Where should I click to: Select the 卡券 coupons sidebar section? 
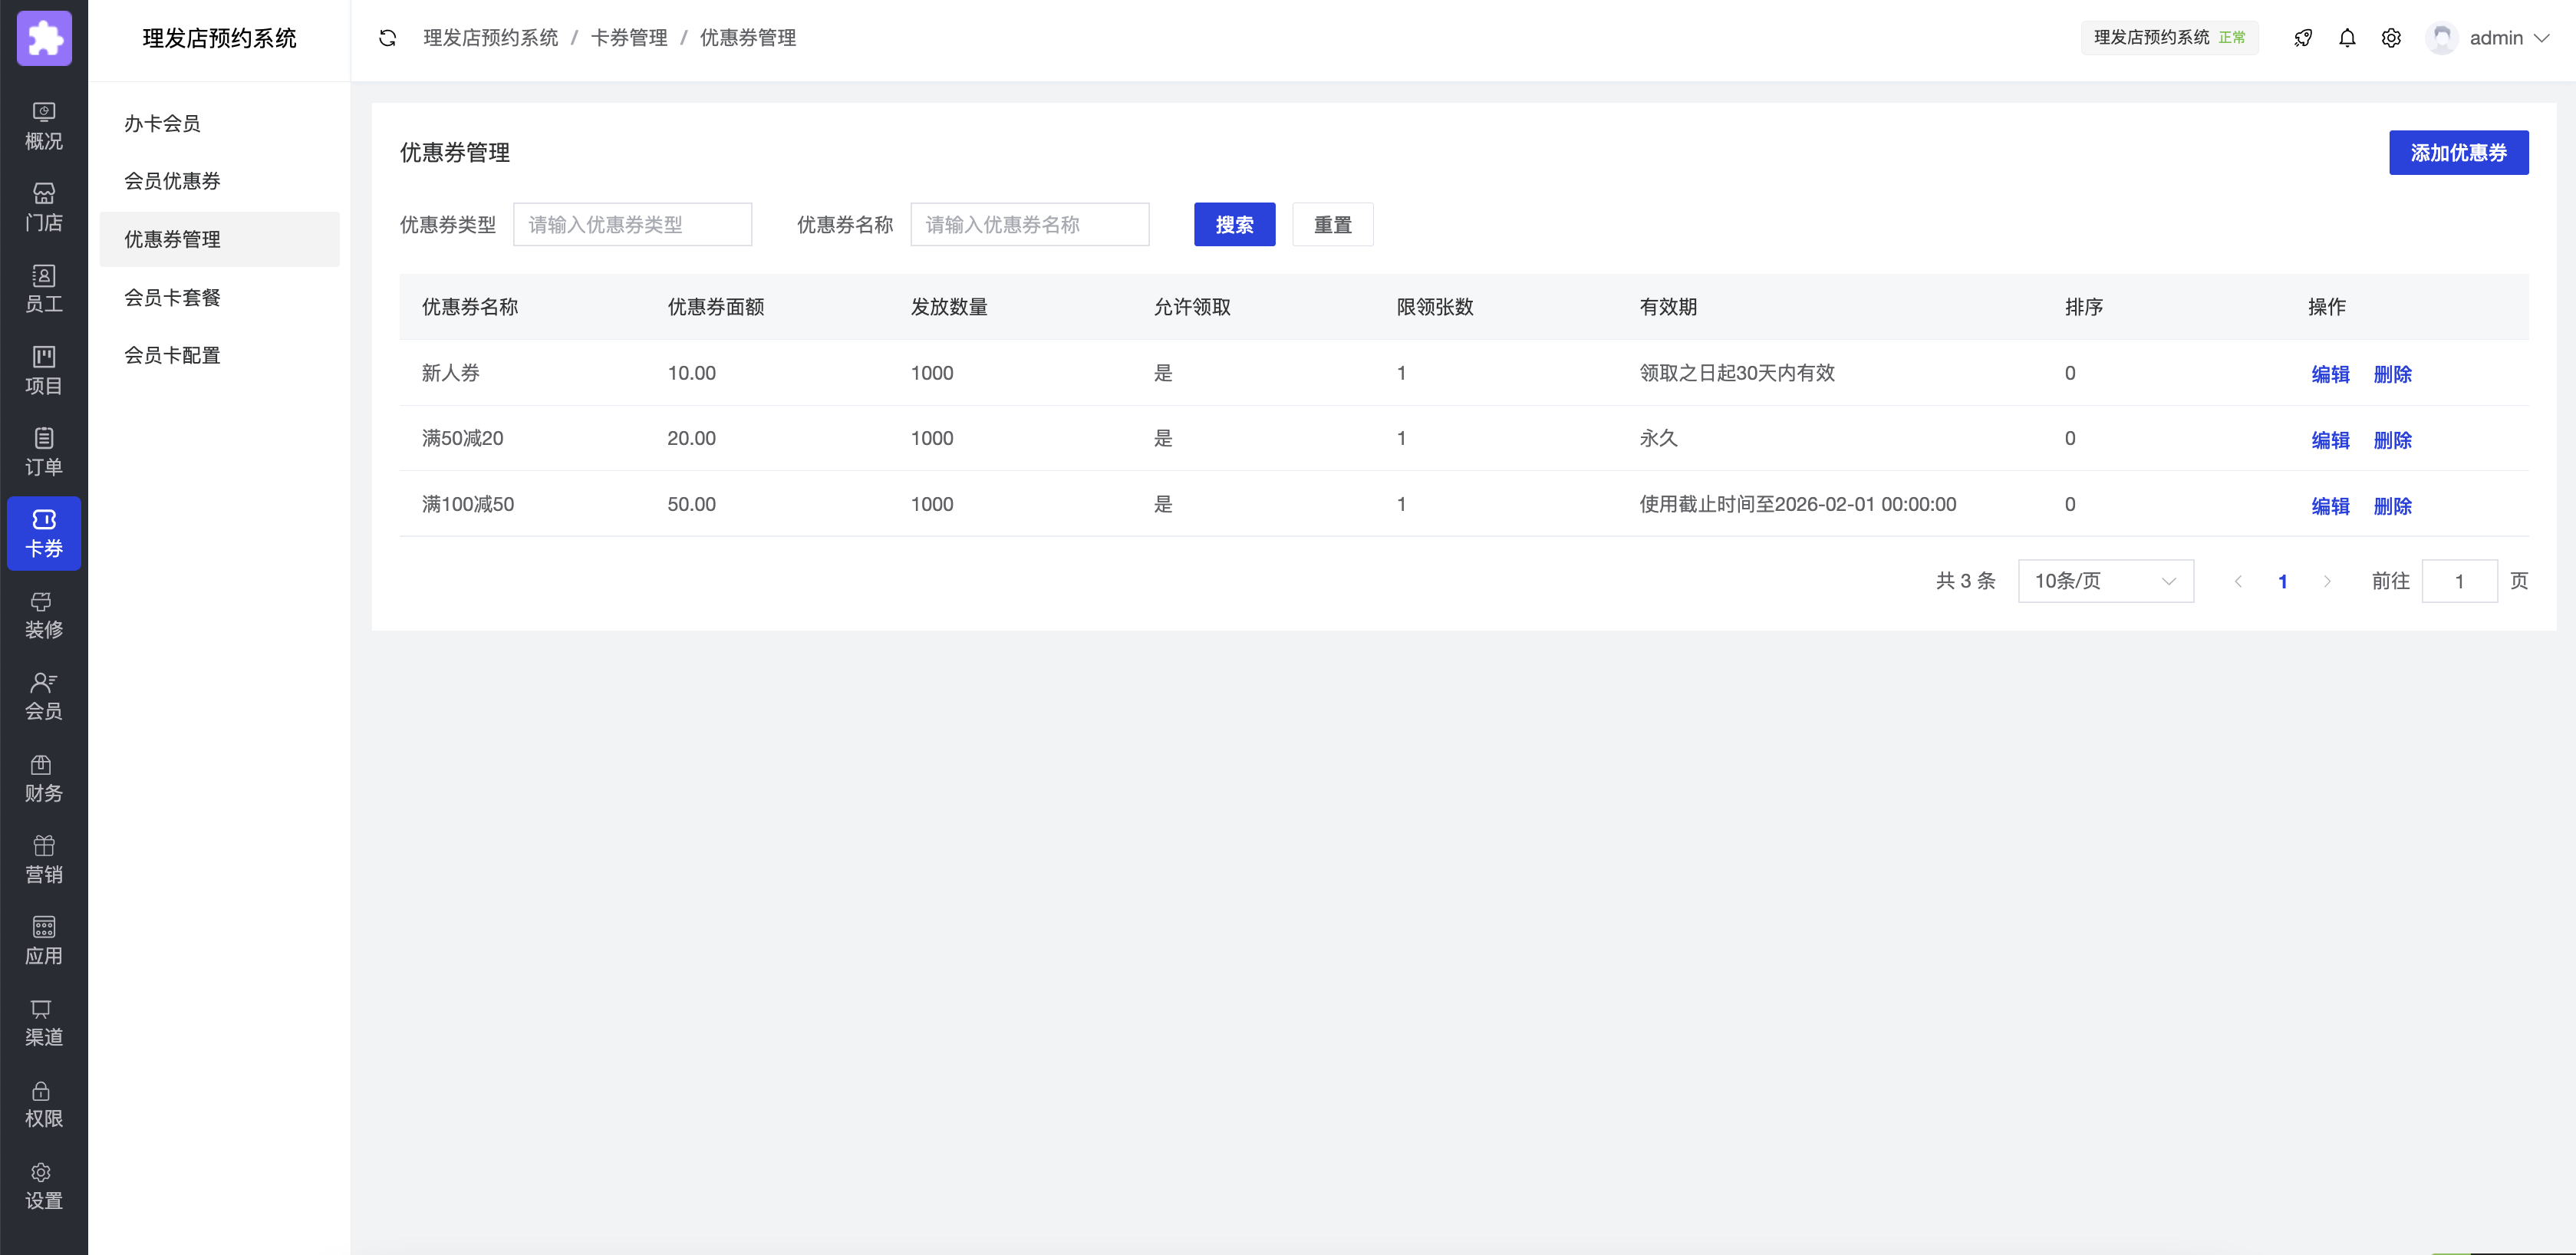[x=44, y=533]
